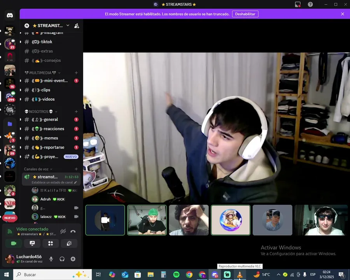Toggle camera off with green video button
This screenshot has width=350, height=280.
pyautogui.click(x=14, y=243)
